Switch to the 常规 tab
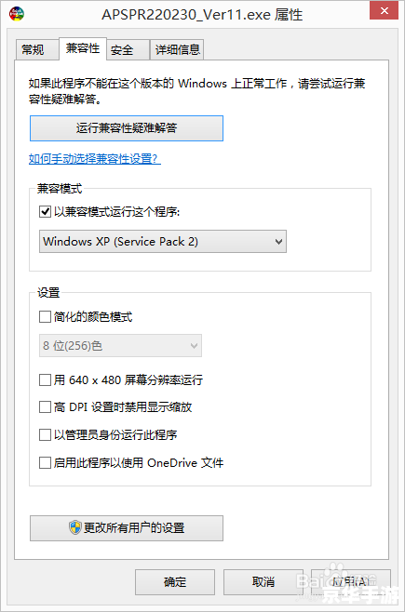 click(34, 49)
